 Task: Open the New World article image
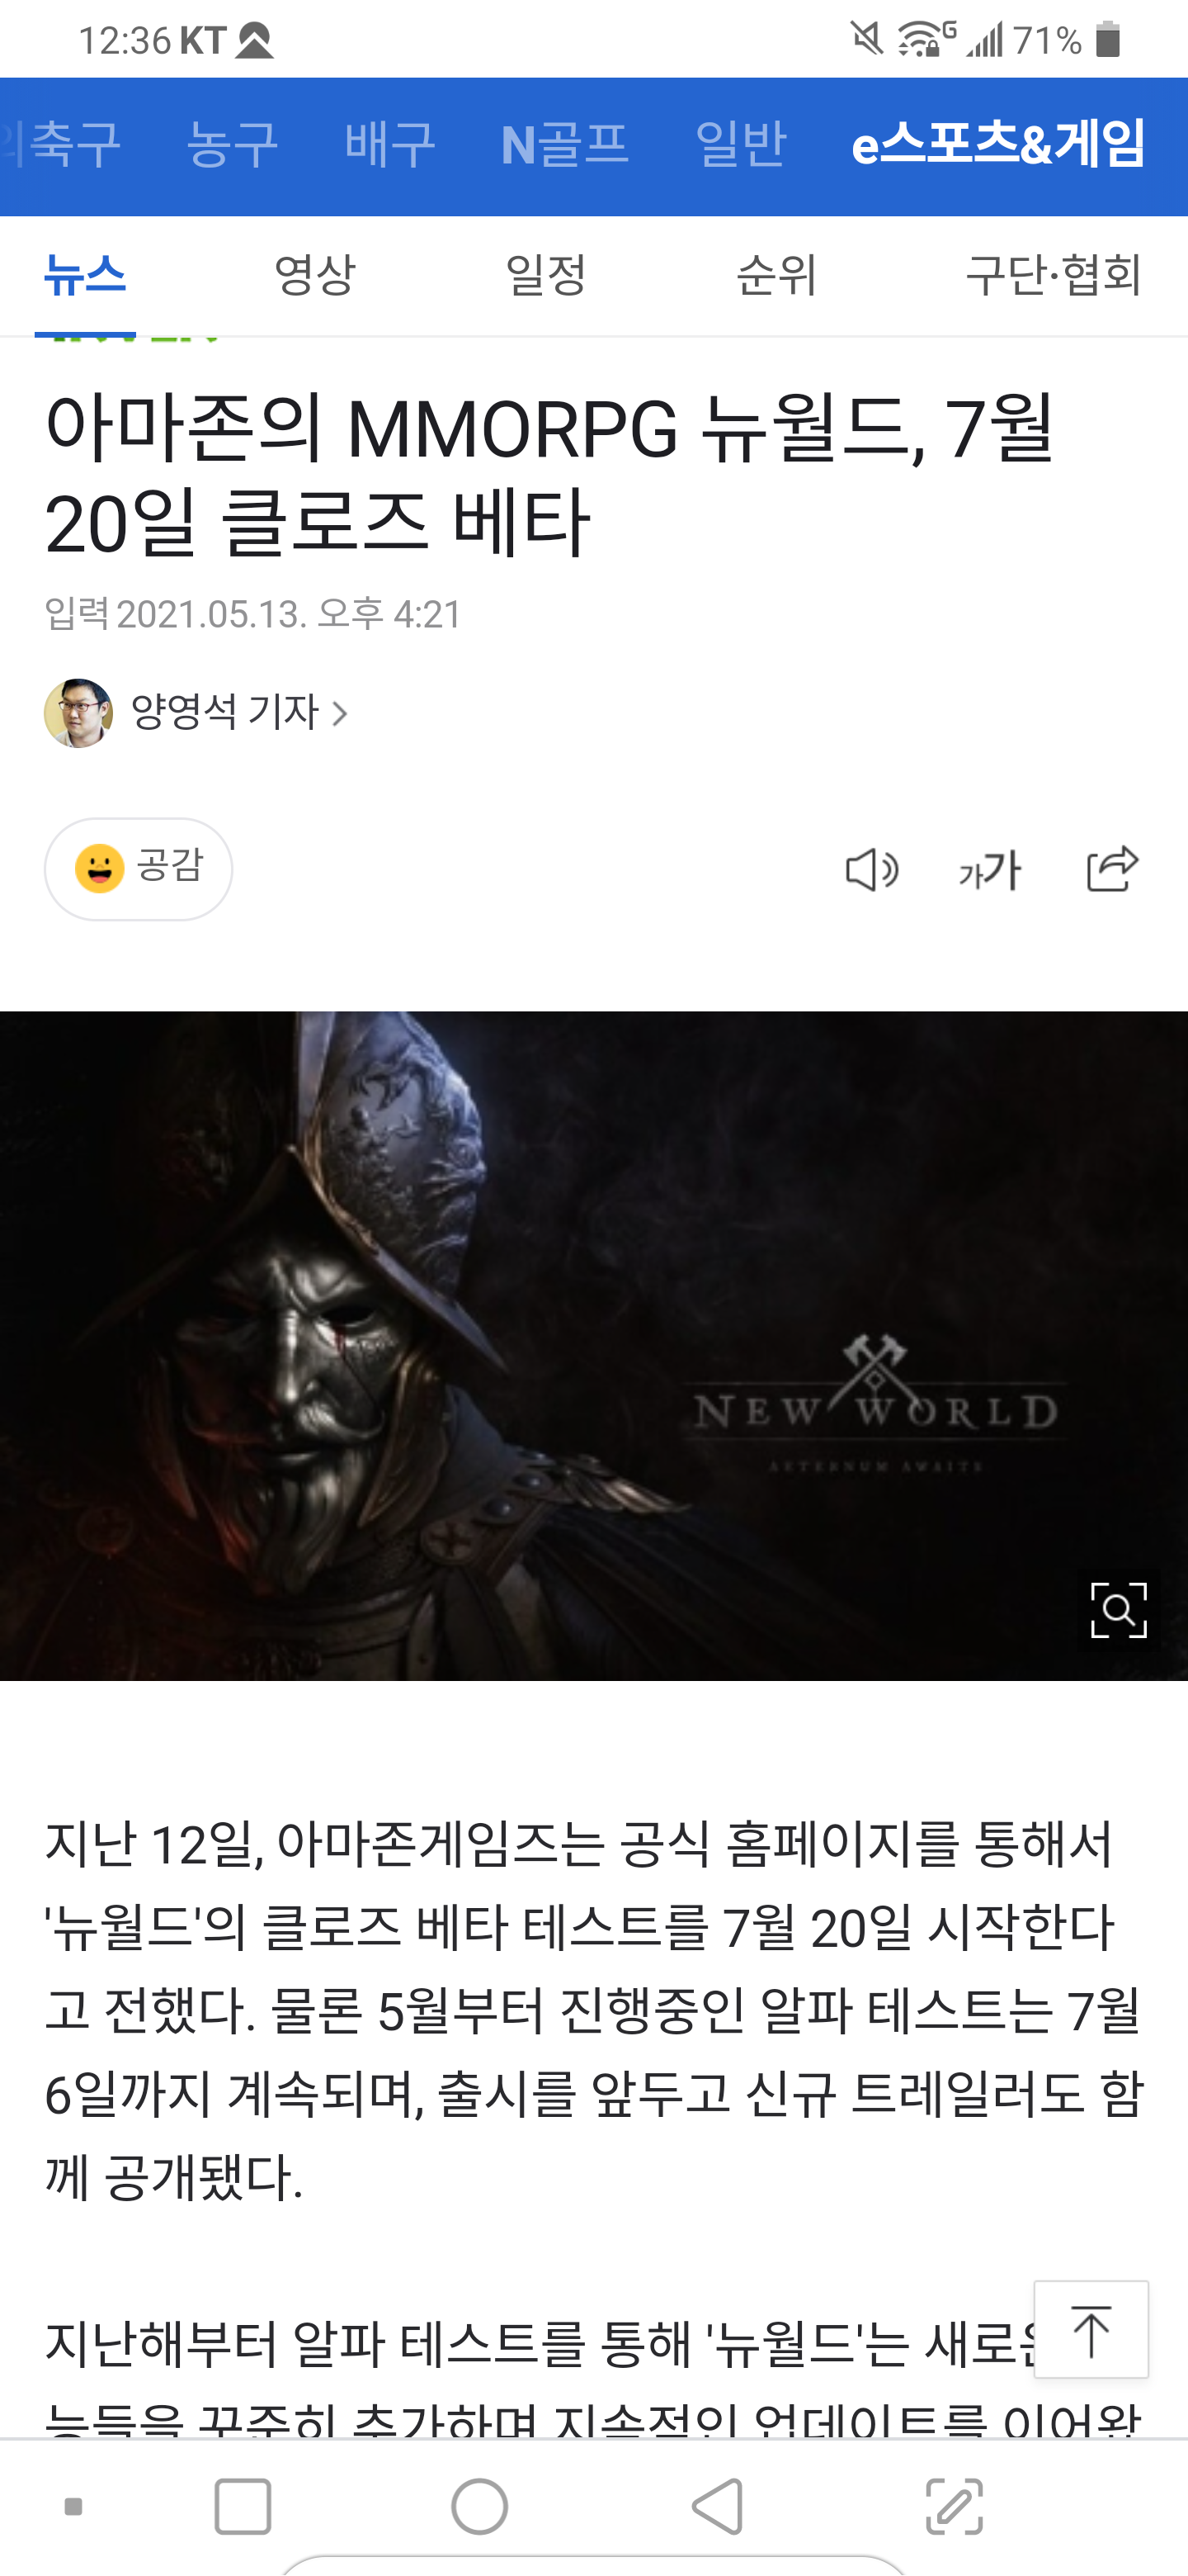point(593,1345)
